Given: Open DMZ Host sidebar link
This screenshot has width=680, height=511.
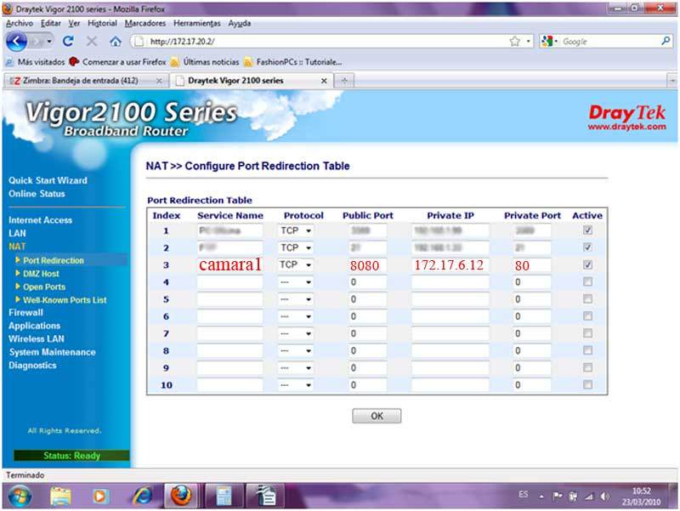Looking at the screenshot, I should coord(41,274).
